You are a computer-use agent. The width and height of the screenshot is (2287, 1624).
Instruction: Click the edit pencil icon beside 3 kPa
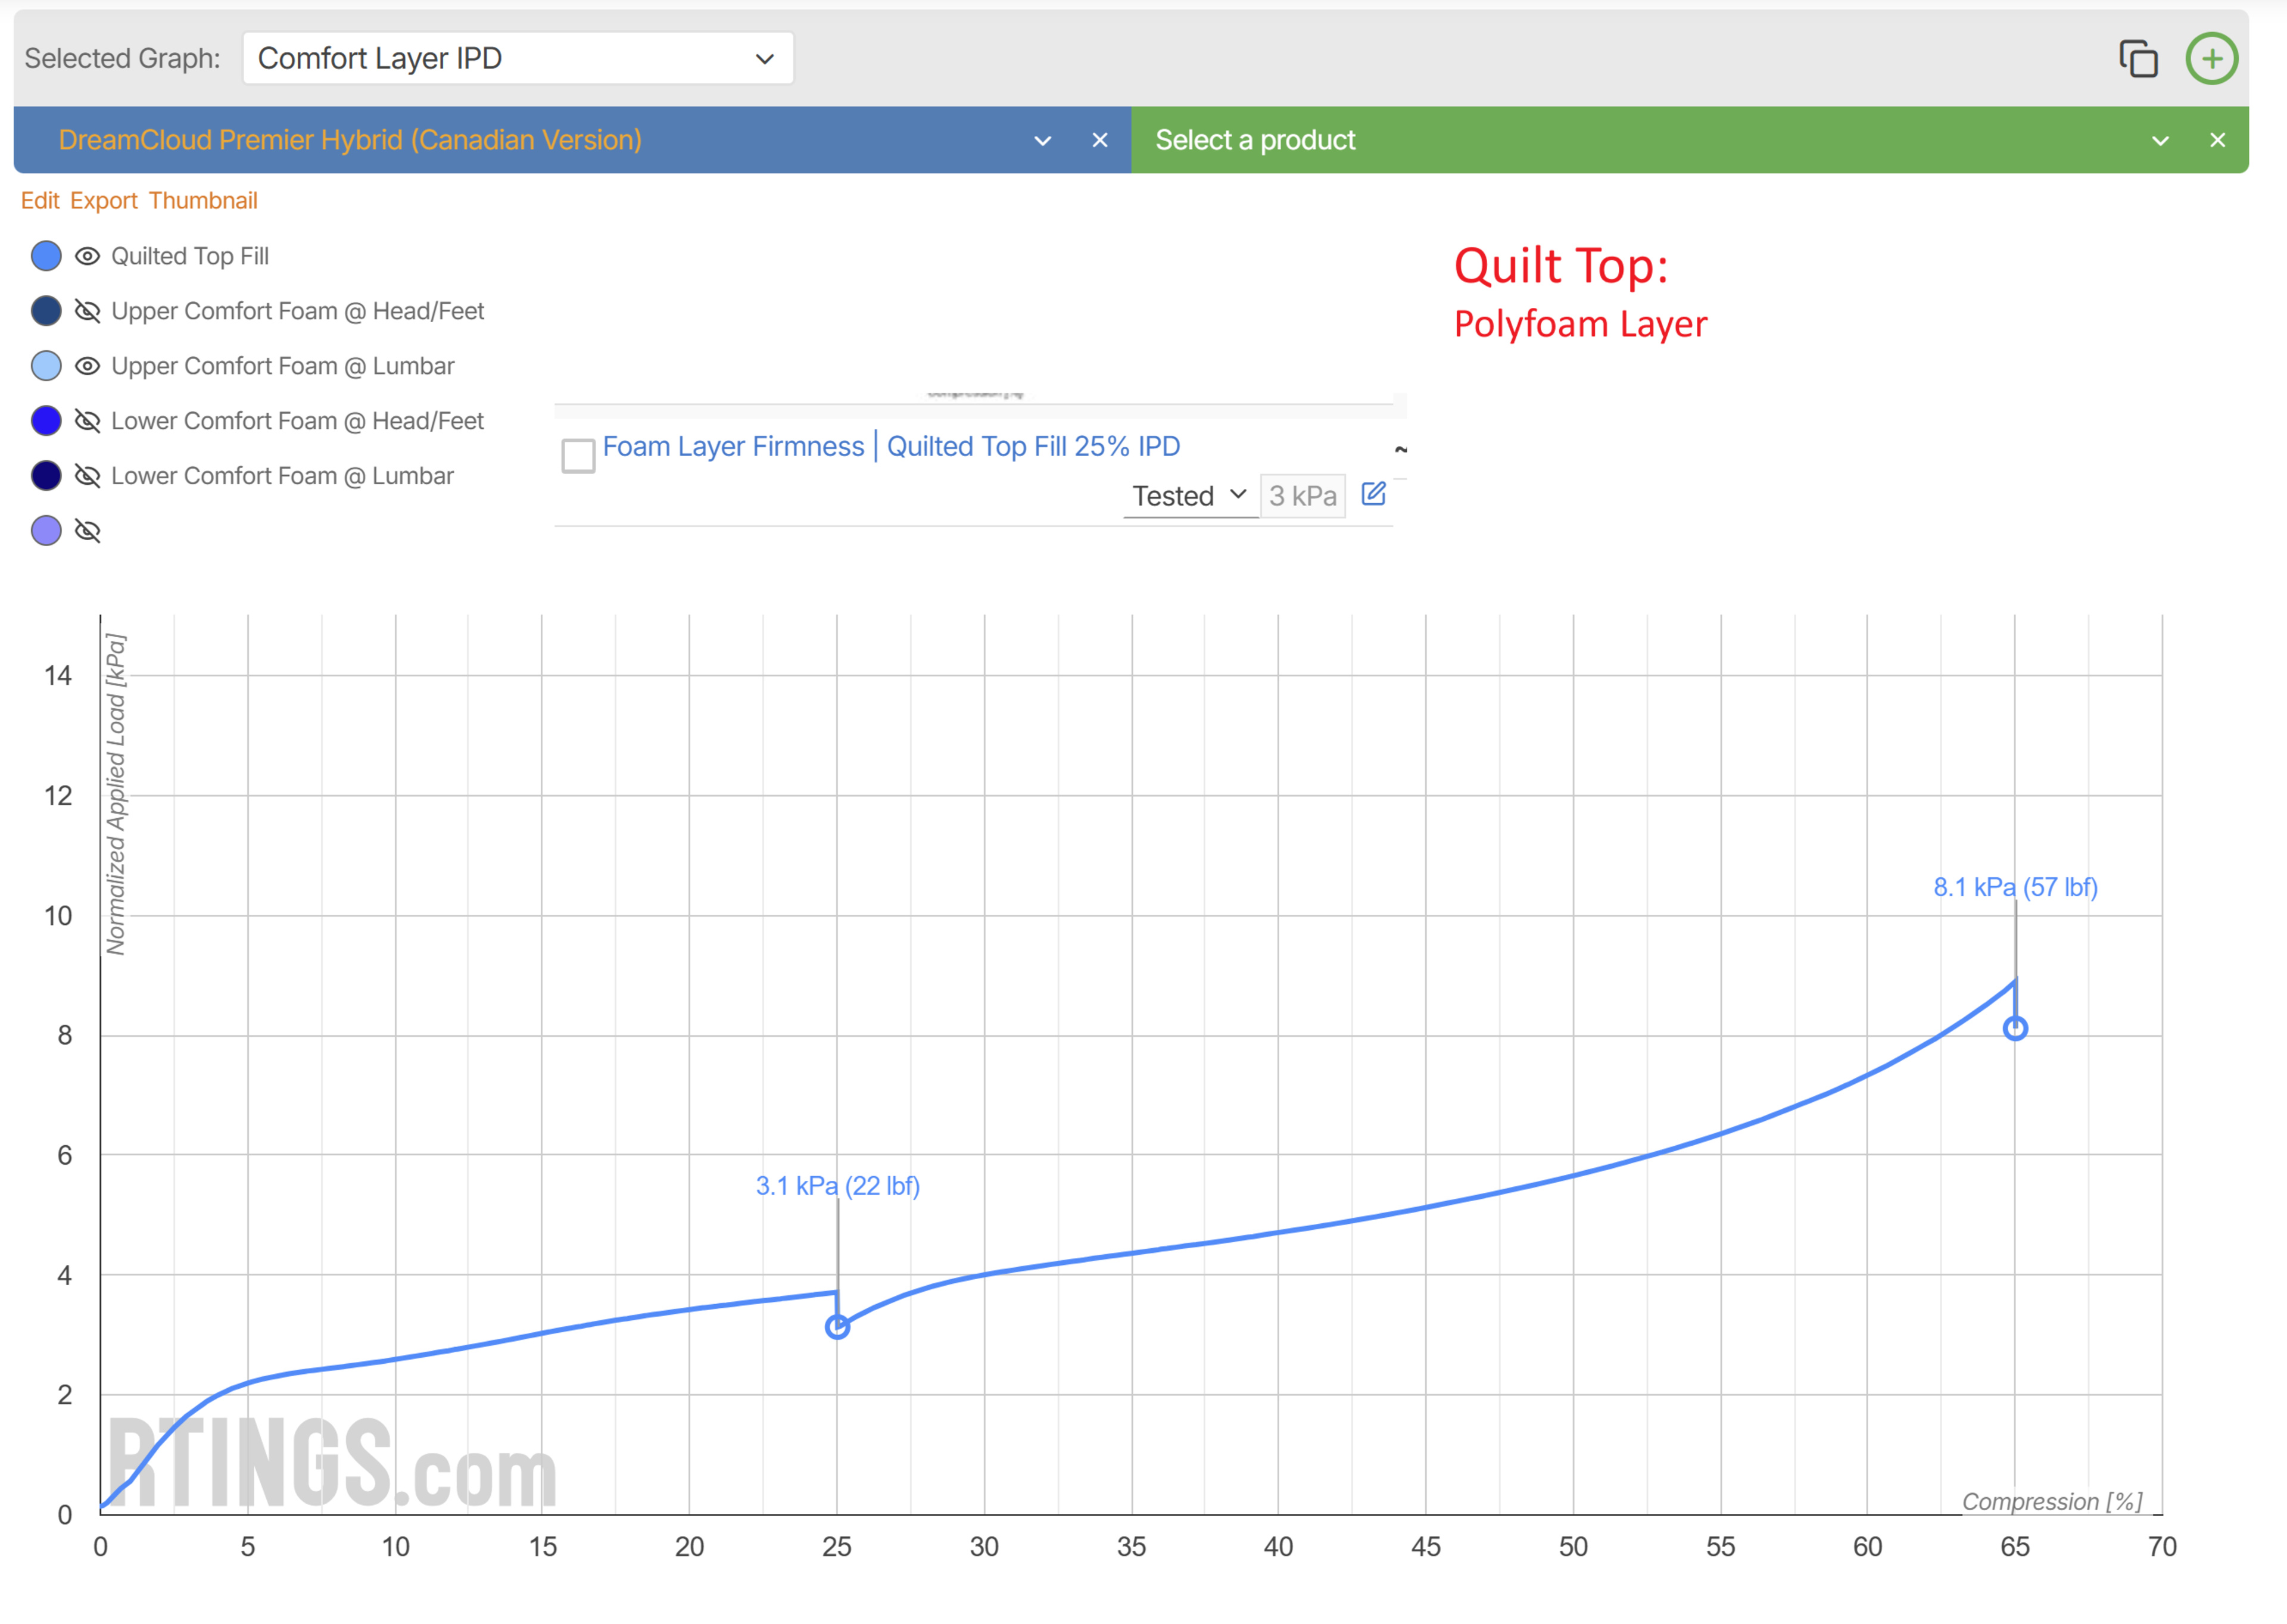1373,494
